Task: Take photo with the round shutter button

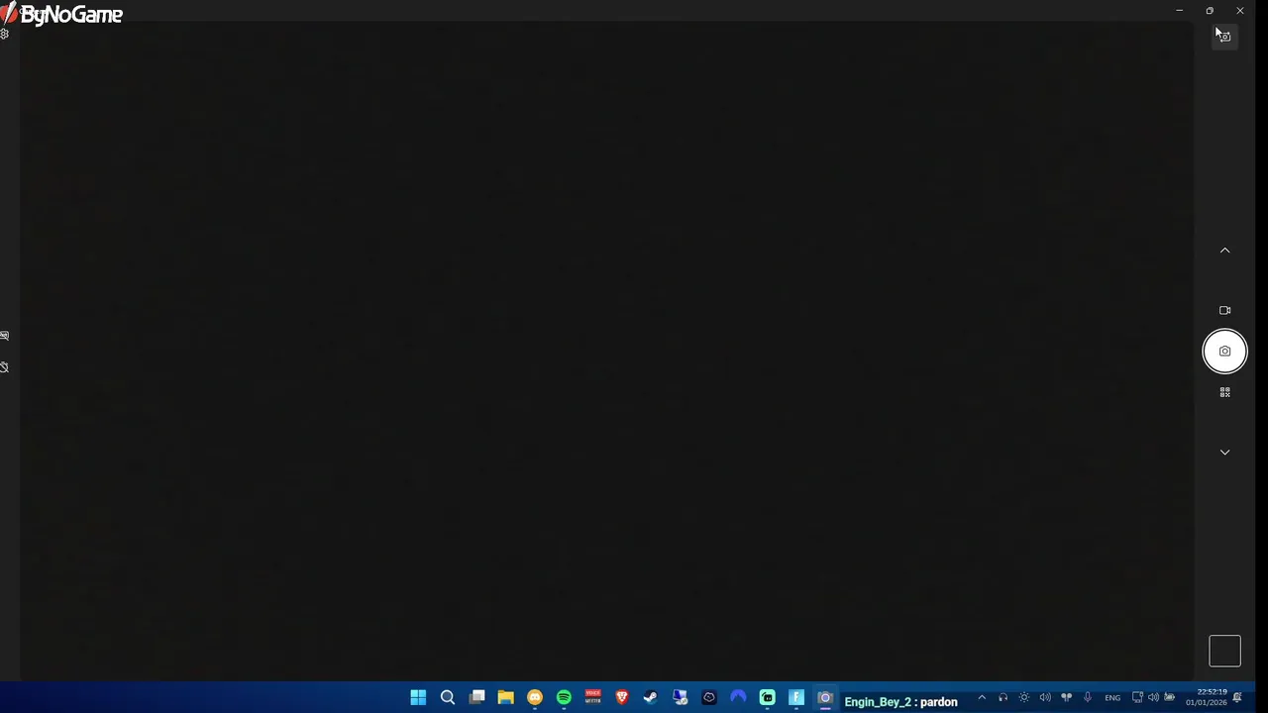Action: click(1224, 352)
